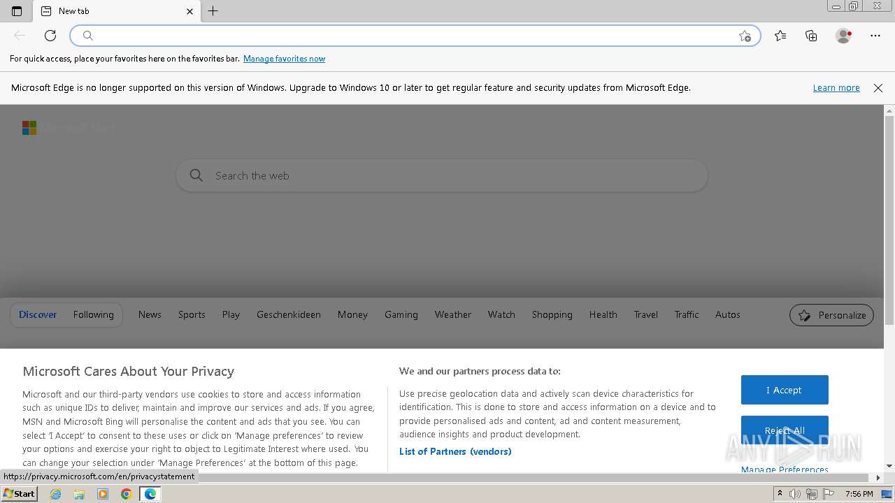Click the show desktop tray icon
Image resolution: width=895 pixels, height=503 pixels.
tap(887, 494)
